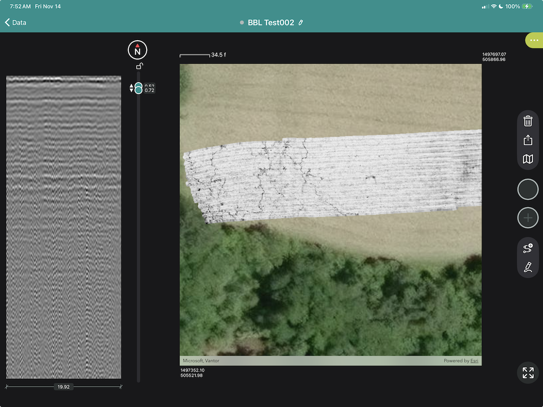Open the Esri link
The width and height of the screenshot is (543, 407).
474,361
